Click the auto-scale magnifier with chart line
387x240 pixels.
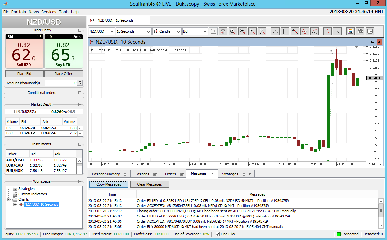[x=233, y=31]
